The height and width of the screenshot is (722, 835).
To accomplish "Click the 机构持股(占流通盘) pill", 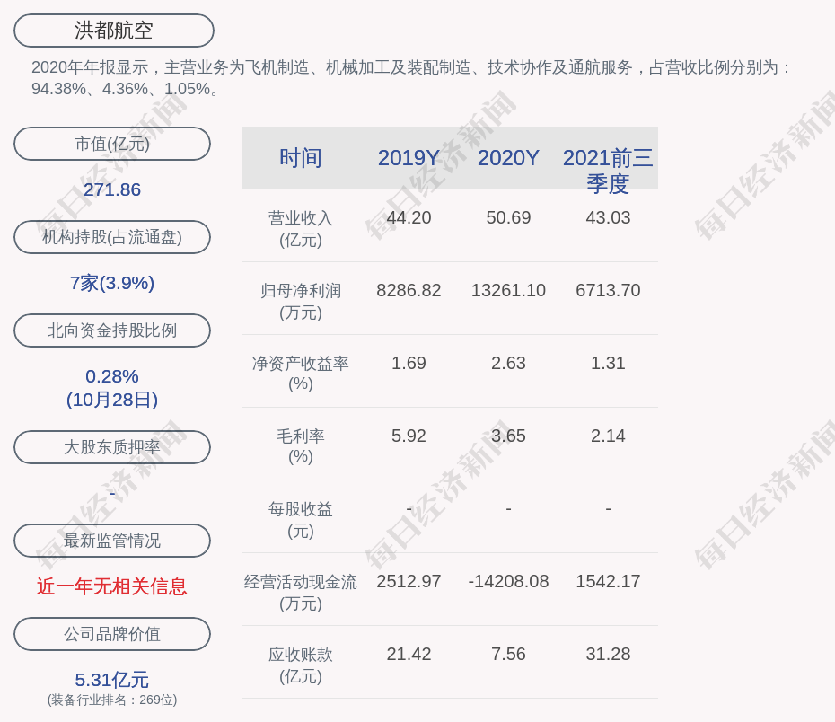I will [x=112, y=237].
